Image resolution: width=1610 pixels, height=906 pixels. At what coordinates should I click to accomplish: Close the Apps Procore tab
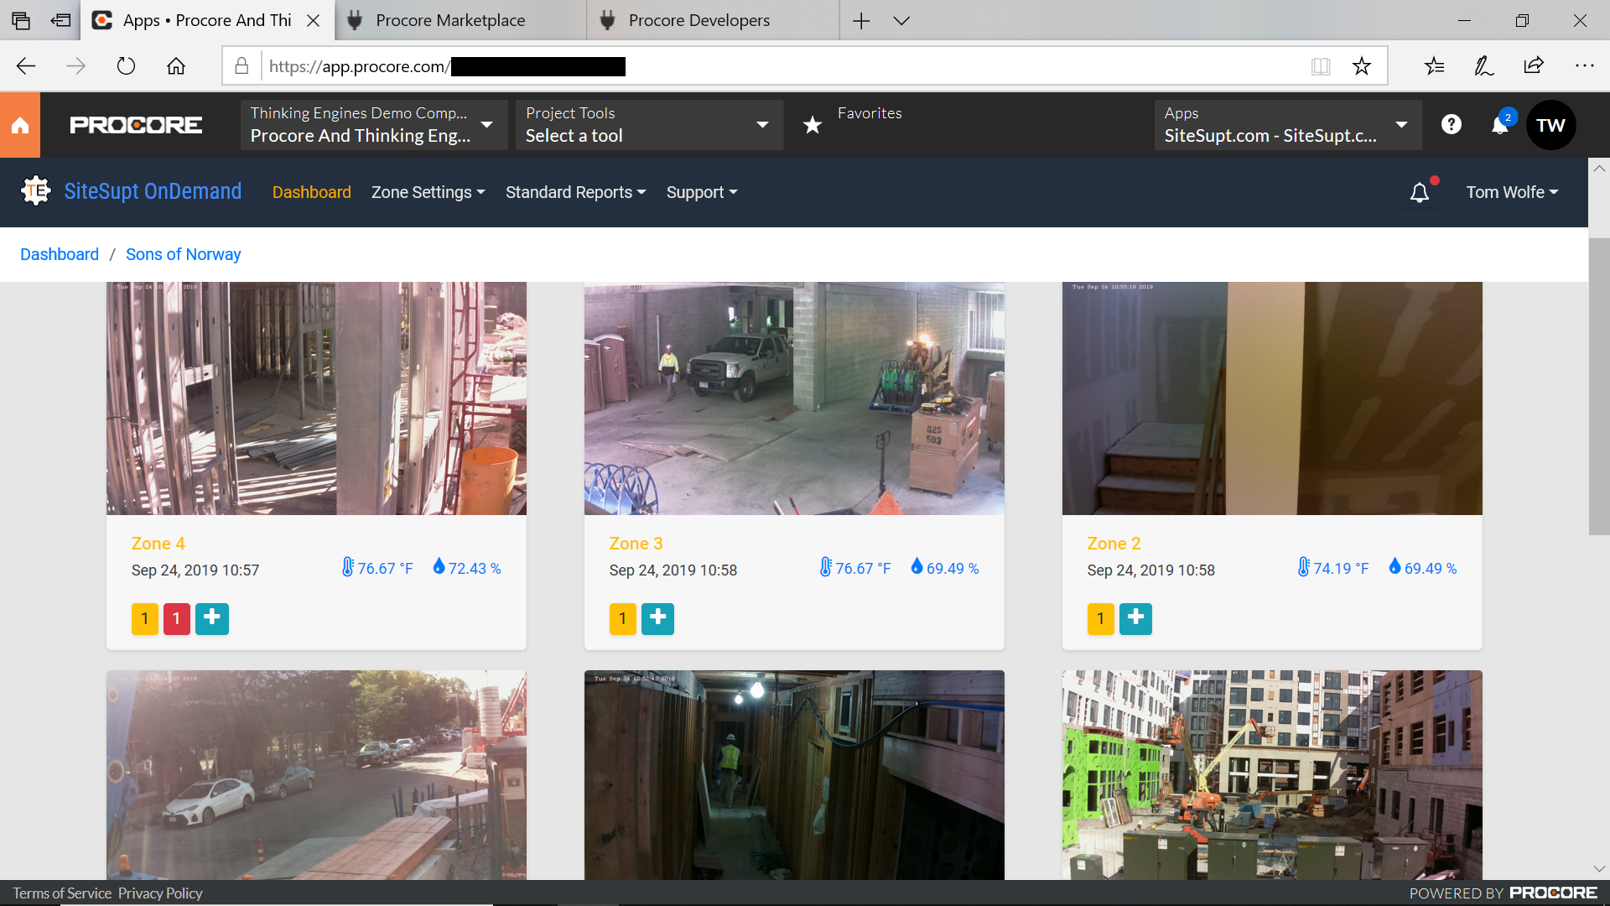click(314, 20)
